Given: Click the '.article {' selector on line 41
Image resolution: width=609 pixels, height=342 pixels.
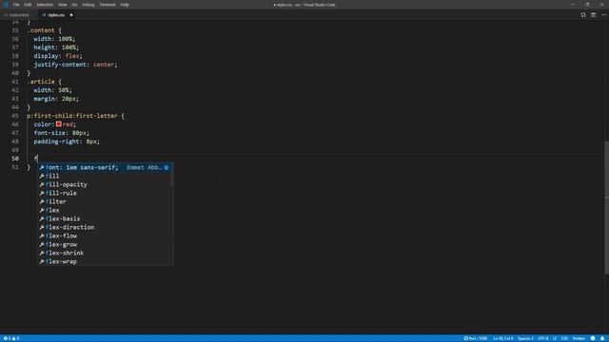Looking at the screenshot, I should pos(44,82).
